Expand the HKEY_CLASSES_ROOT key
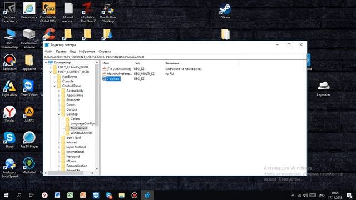Screen dimensions: 356x200 [x=51, y=67]
